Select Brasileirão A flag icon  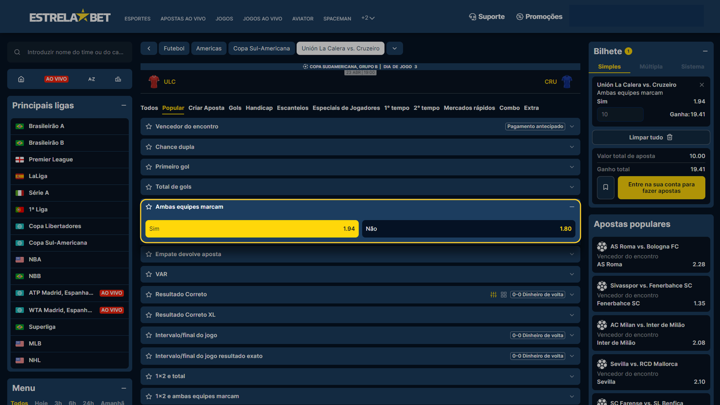tap(19, 126)
